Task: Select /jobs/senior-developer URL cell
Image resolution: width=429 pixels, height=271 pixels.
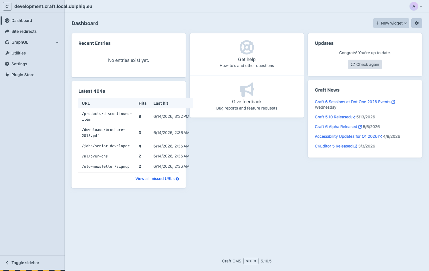Action: pos(107,146)
